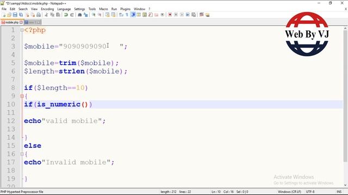This screenshot has height=195, width=348.
Task: Click the Paste toolbar icon
Action: (58, 15)
